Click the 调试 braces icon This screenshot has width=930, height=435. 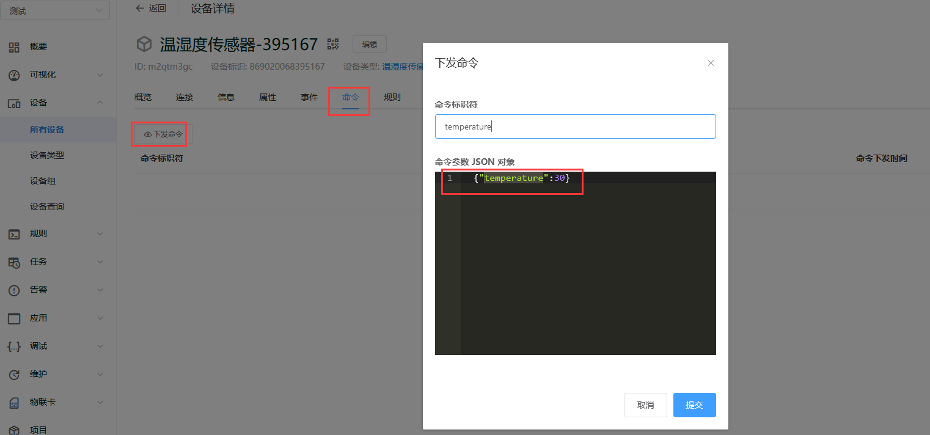pos(14,346)
